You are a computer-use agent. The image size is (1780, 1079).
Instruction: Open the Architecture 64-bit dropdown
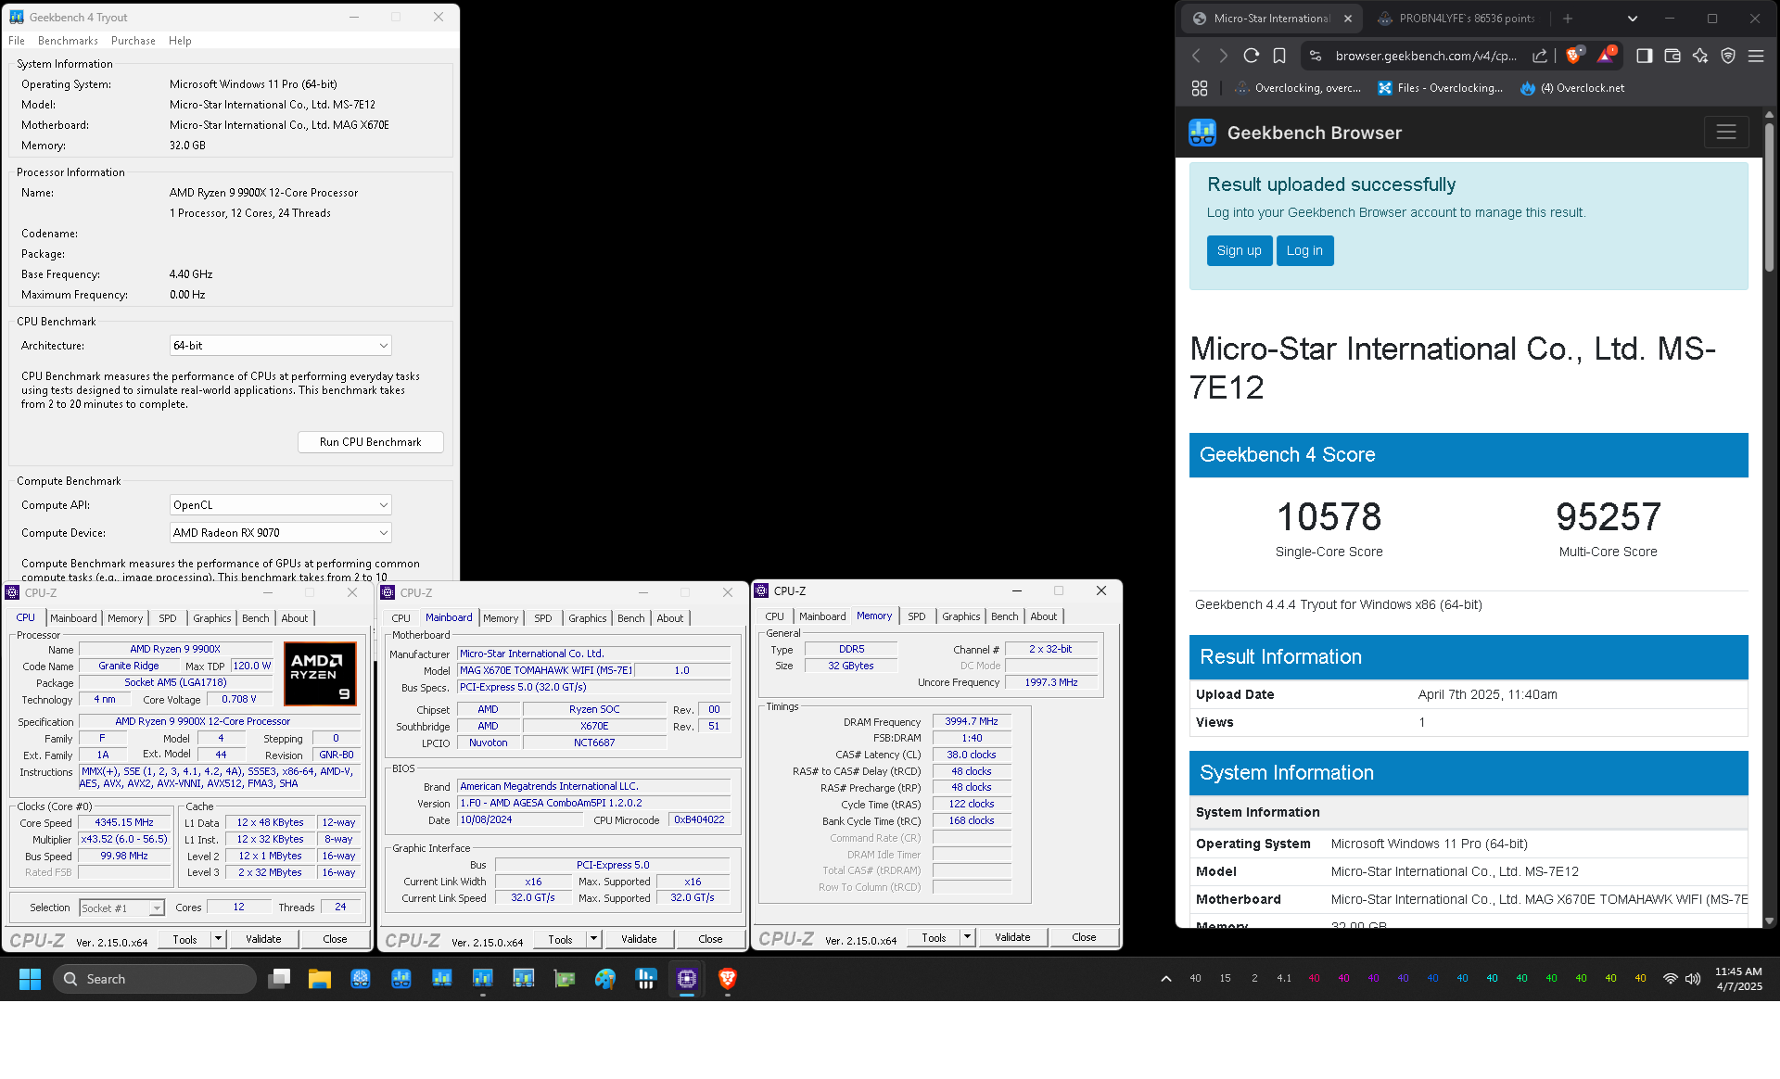tap(280, 346)
